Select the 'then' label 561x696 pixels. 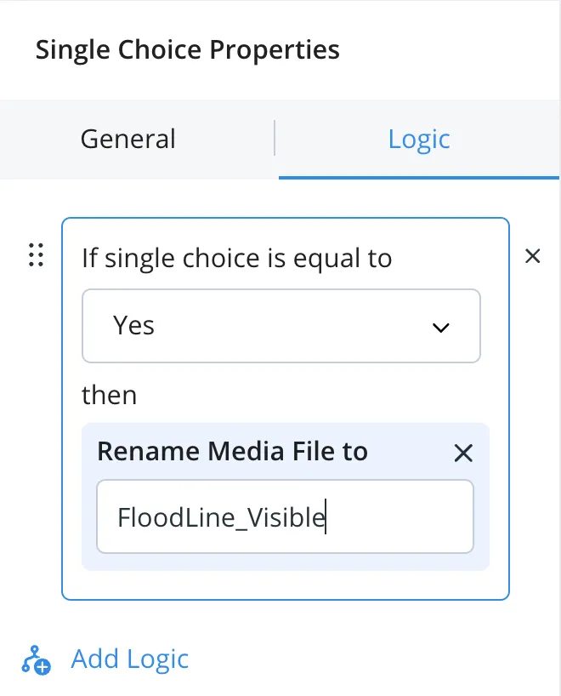point(109,395)
